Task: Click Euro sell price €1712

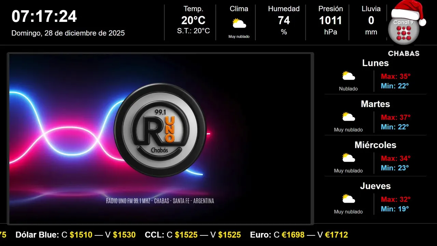Action: [x=336, y=235]
